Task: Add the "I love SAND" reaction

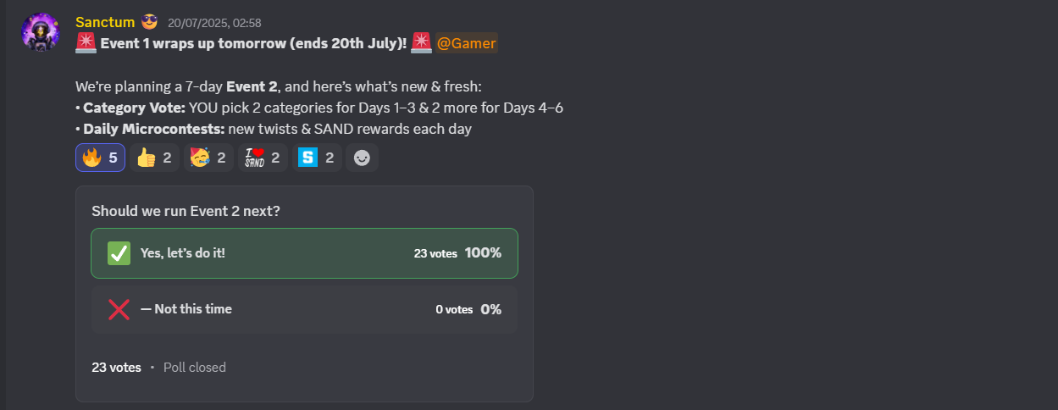Action: [x=263, y=158]
